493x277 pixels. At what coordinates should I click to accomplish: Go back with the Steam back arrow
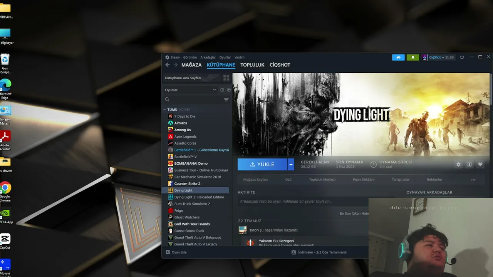(x=167, y=65)
